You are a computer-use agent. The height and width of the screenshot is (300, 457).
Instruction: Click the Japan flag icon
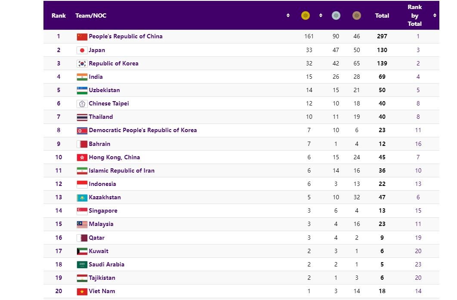[x=82, y=50]
